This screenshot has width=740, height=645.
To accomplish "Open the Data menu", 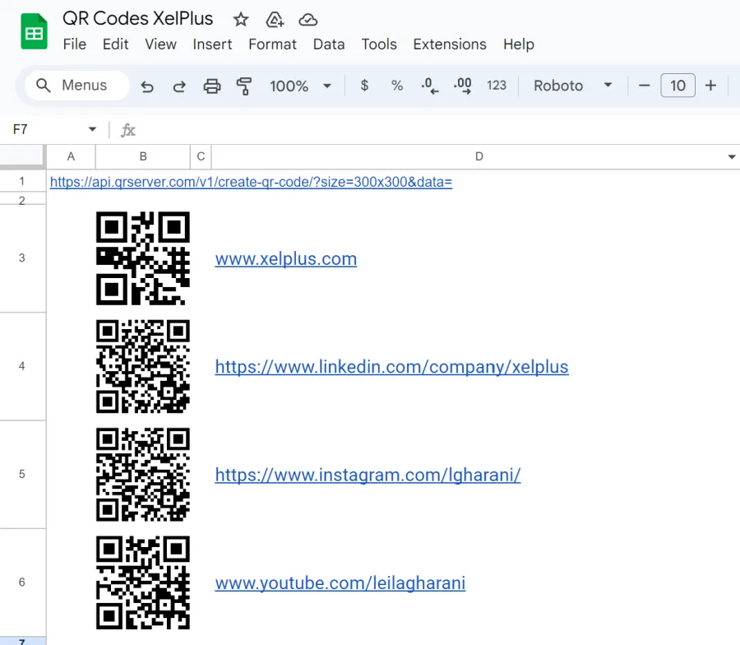I will (x=329, y=44).
